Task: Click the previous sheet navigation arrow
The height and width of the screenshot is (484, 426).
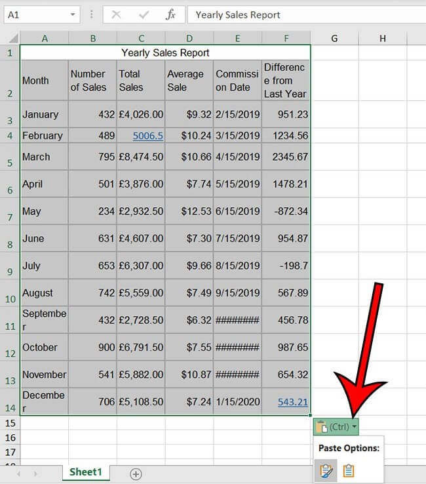Action: coord(18,474)
